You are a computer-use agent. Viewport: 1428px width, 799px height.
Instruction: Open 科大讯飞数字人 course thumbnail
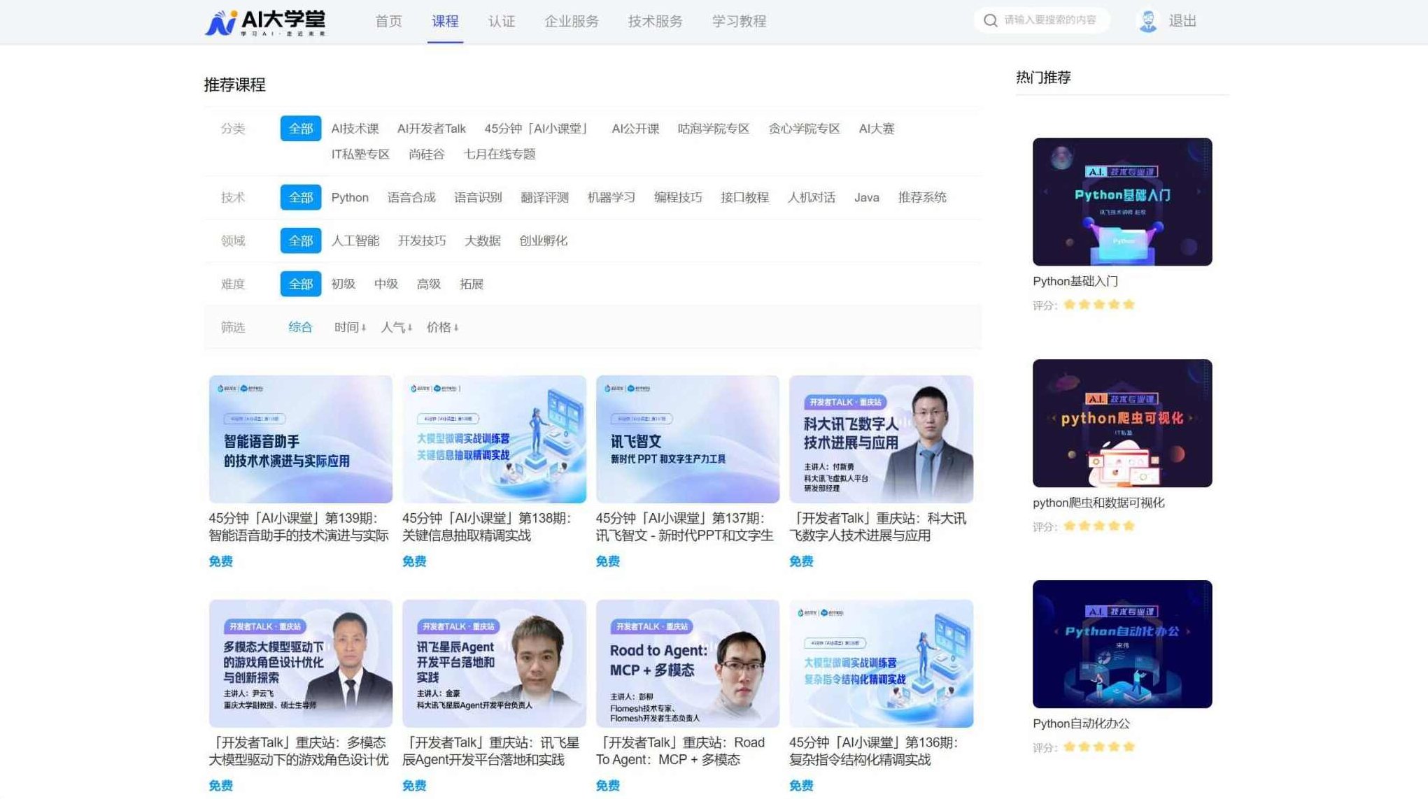click(x=881, y=439)
